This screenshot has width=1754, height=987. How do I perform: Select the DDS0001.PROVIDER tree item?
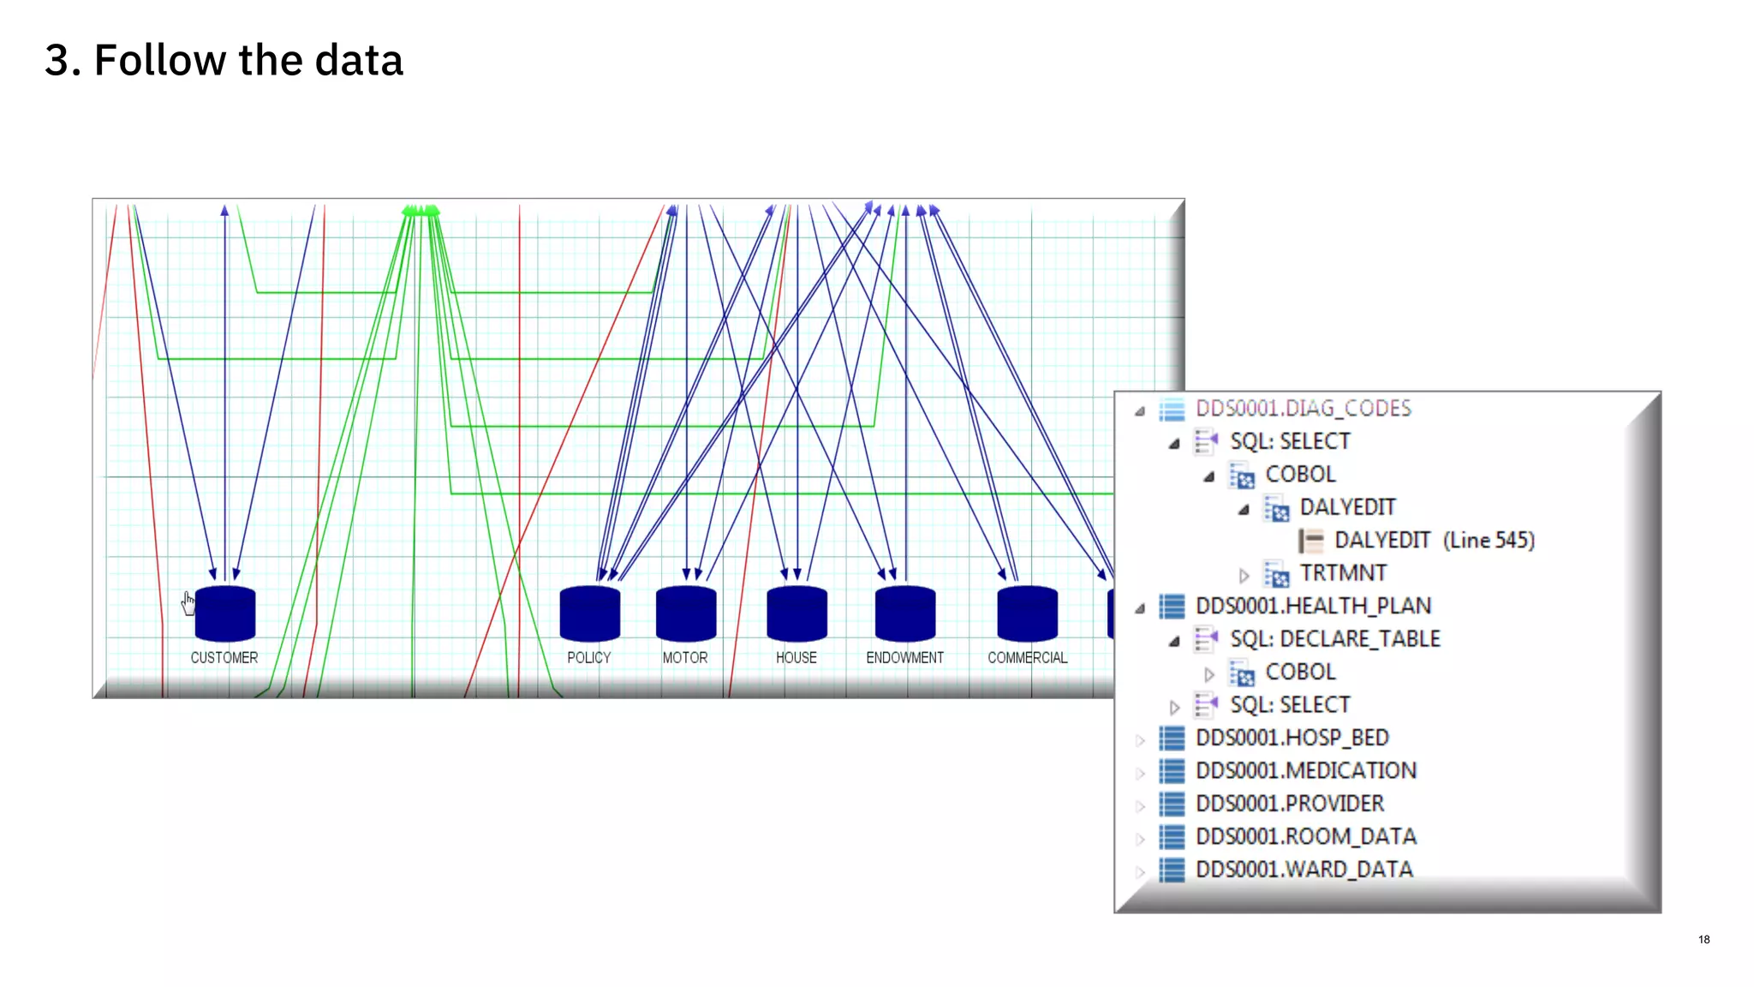(x=1289, y=804)
